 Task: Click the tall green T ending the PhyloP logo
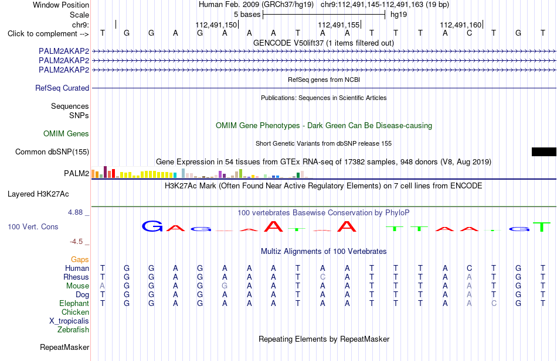pos(542,226)
